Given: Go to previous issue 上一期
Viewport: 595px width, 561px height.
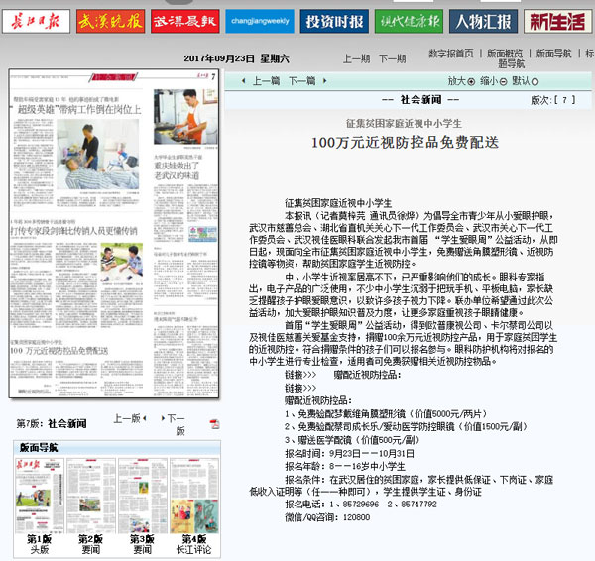Looking at the screenshot, I should [x=356, y=58].
